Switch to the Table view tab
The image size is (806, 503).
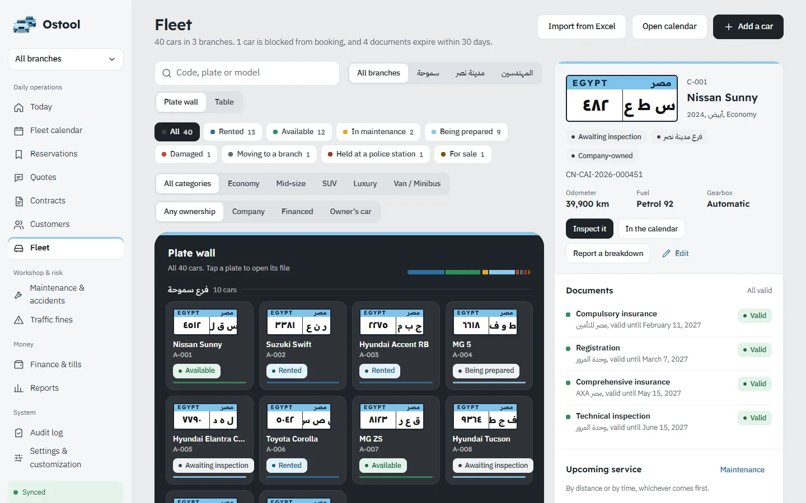point(224,102)
